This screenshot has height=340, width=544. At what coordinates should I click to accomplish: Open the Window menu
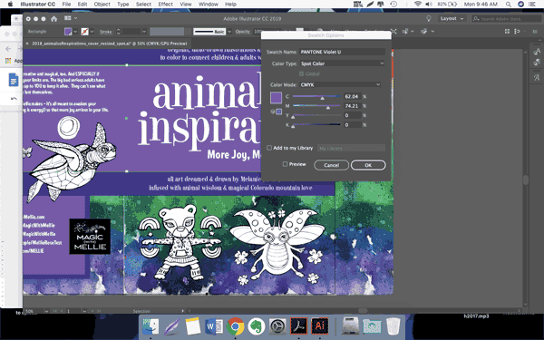point(209,5)
